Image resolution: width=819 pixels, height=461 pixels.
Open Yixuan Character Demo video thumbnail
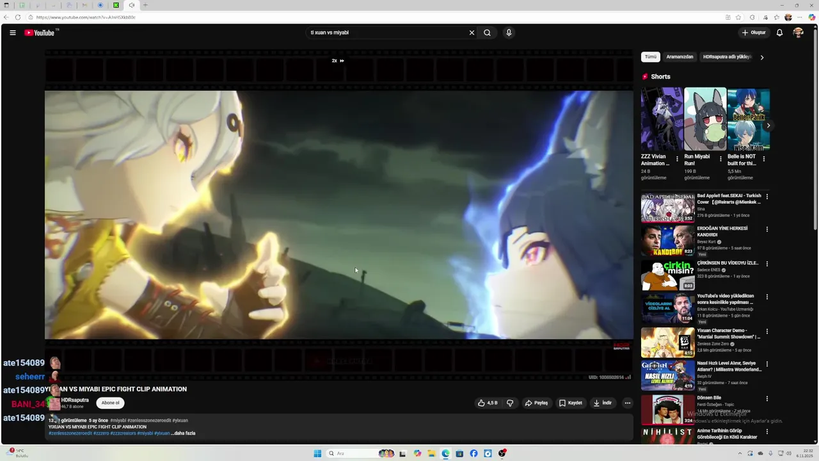pyautogui.click(x=668, y=343)
